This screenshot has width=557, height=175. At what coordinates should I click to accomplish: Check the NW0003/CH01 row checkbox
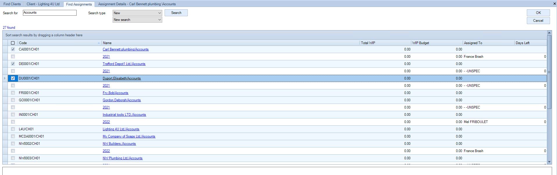click(x=13, y=158)
